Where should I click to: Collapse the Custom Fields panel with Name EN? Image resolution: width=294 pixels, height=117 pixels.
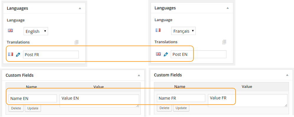click(x=139, y=75)
